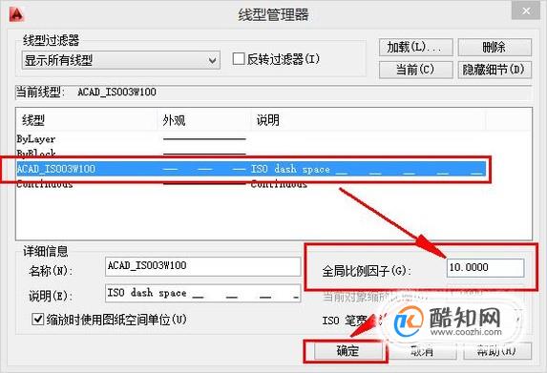Open the 显示所有线型 filter dropdown
547x373 pixels.
(120, 60)
